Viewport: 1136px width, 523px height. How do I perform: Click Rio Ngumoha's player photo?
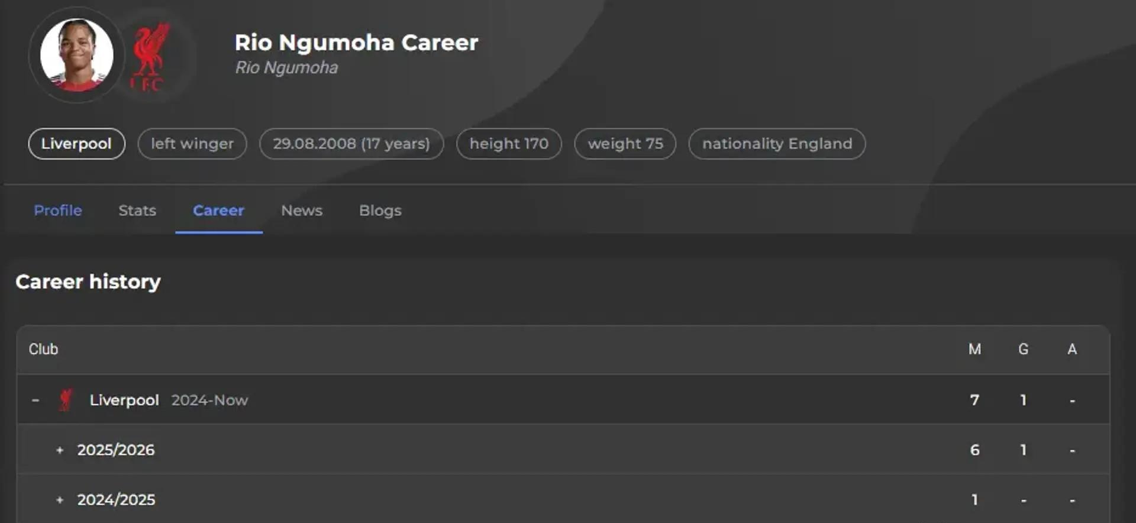click(x=76, y=55)
